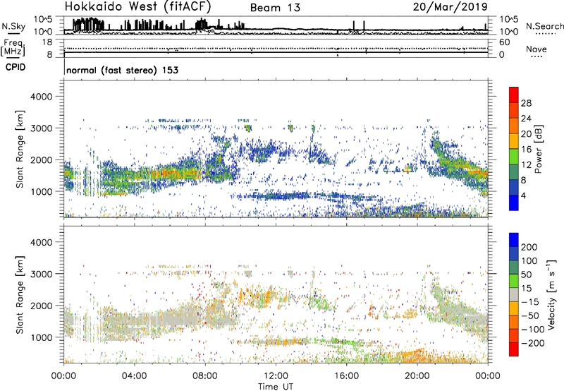This screenshot has width=564, height=391.
Task: Click the '28' Power color bar label
Action: 526,103
